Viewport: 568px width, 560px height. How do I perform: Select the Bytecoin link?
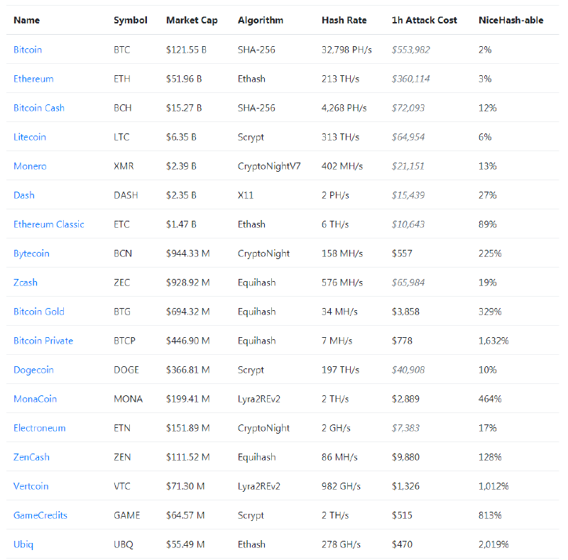pyautogui.click(x=31, y=253)
